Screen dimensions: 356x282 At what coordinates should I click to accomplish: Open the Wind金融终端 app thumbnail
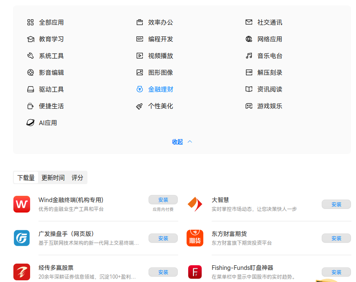(22, 204)
